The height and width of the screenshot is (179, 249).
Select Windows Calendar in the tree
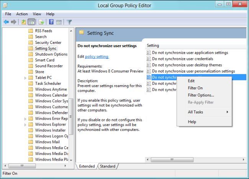(51, 95)
